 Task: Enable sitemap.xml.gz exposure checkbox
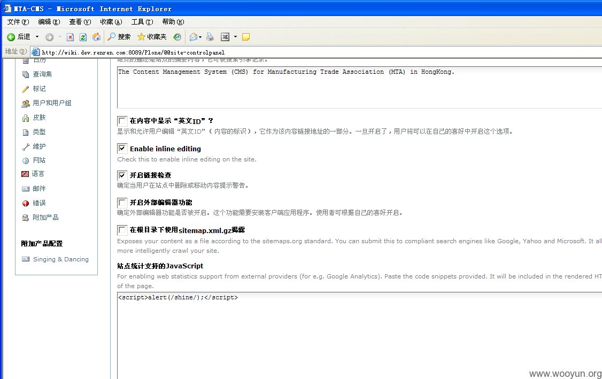pos(122,230)
